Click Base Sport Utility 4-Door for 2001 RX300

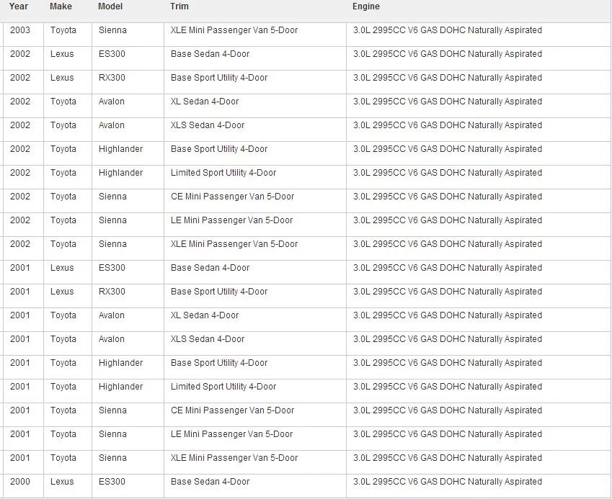[x=219, y=292]
